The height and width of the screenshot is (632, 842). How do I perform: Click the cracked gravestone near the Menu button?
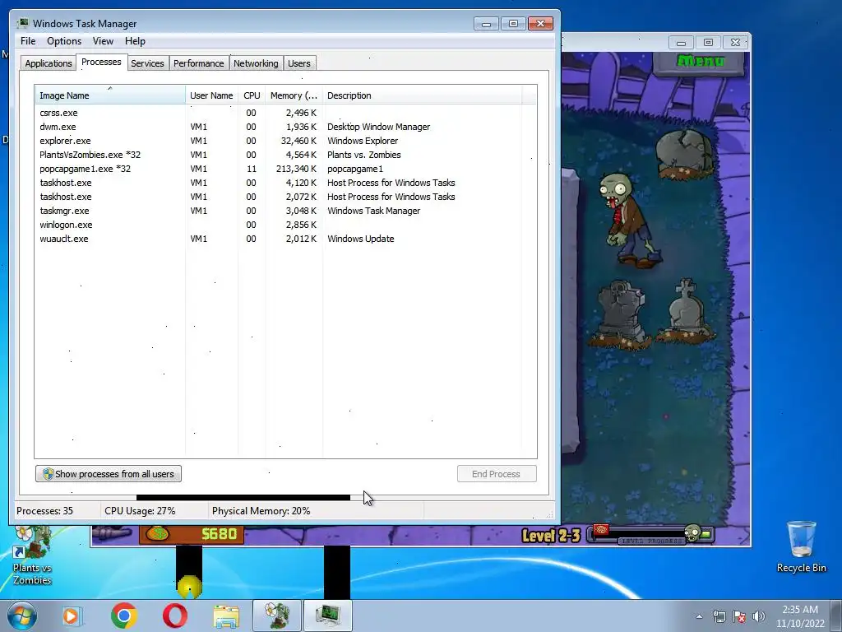pos(685,155)
